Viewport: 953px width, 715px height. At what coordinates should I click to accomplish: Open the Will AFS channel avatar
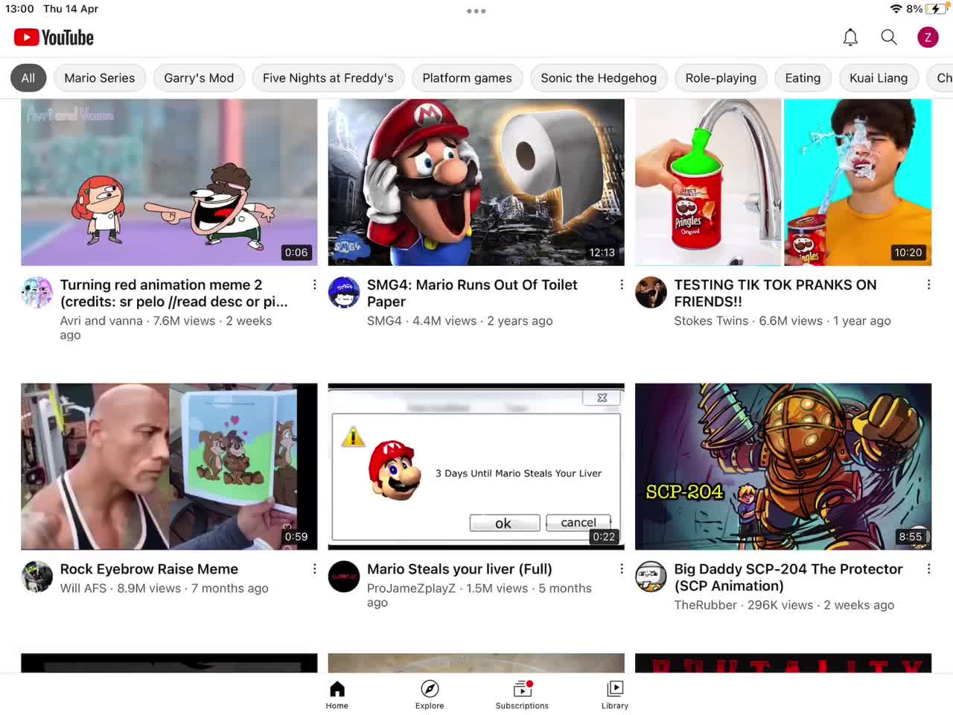point(37,576)
